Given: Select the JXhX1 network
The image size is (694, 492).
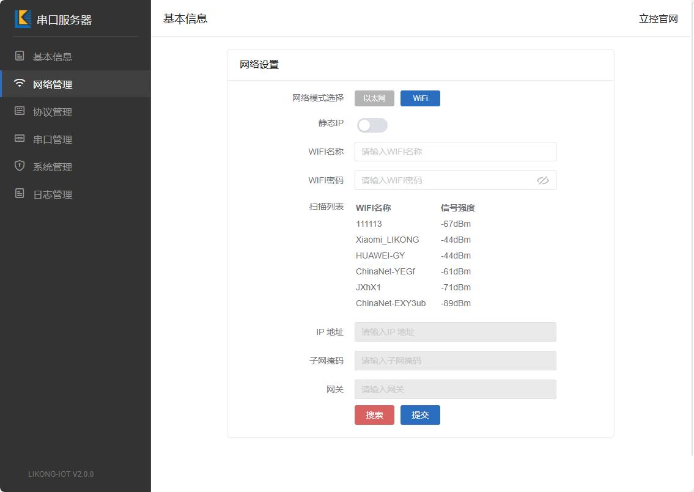Looking at the screenshot, I should point(368,288).
